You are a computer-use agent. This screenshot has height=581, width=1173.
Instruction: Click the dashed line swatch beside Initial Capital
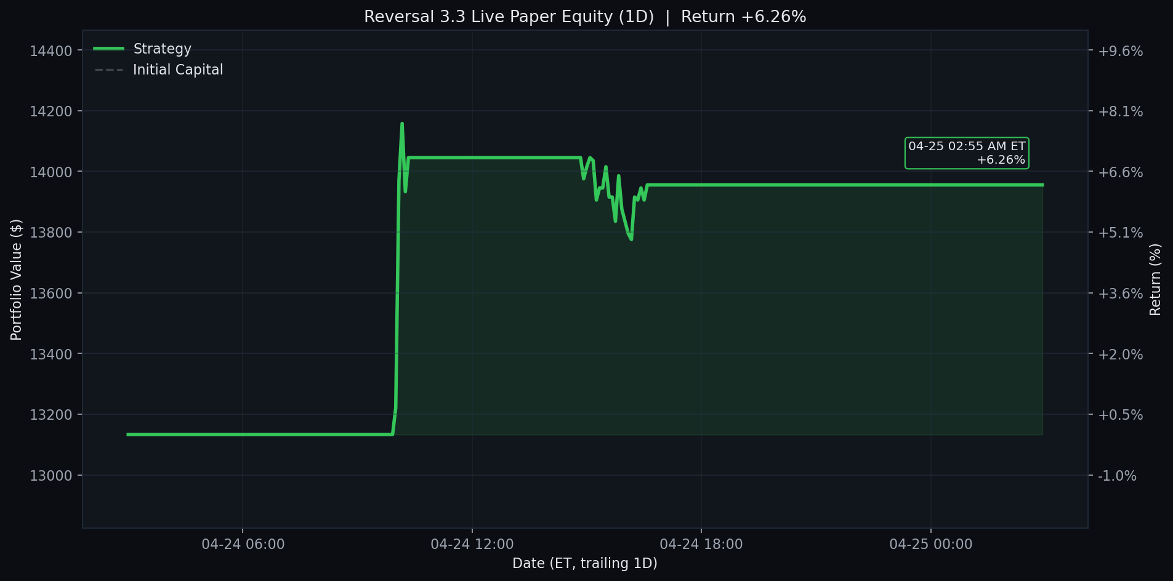pos(109,70)
